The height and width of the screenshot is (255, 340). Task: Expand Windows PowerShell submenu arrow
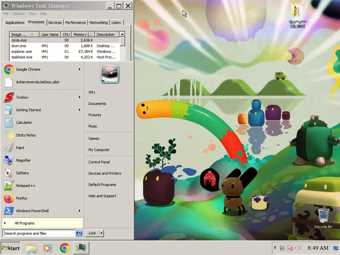[x=80, y=211]
